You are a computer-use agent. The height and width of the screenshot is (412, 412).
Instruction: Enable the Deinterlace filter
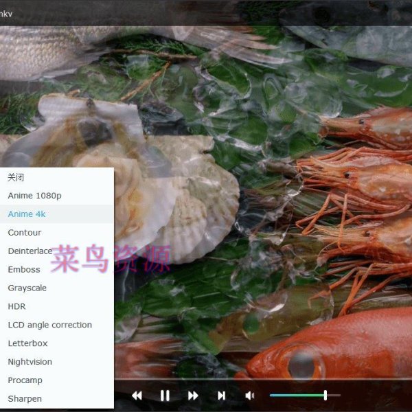click(x=30, y=251)
